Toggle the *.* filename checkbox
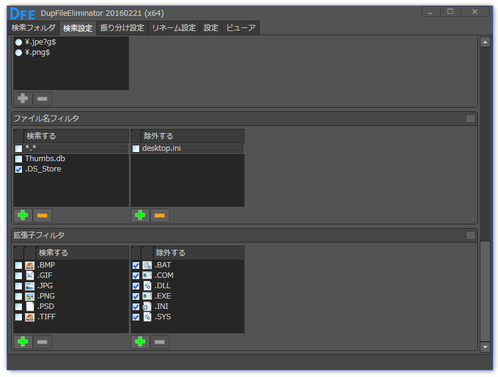 (18, 148)
